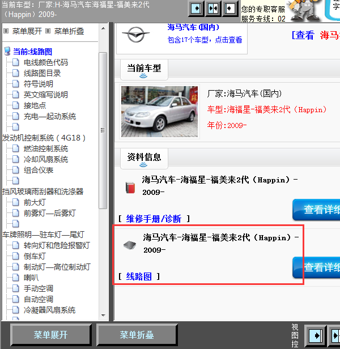Open 手动空调 tree item
This screenshot has height=349, width=340.
39,288
